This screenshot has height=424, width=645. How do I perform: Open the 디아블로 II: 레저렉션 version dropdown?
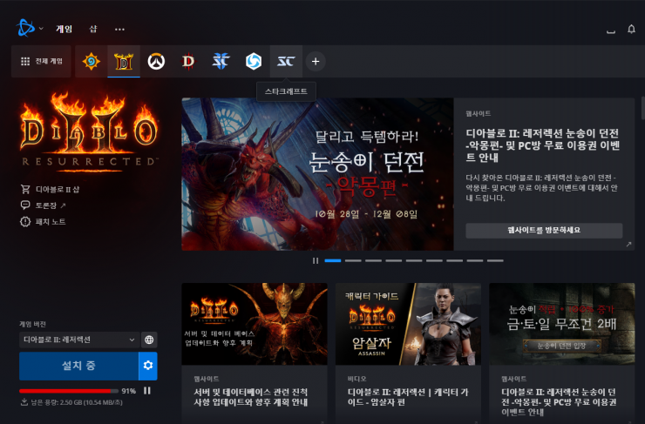coord(79,340)
